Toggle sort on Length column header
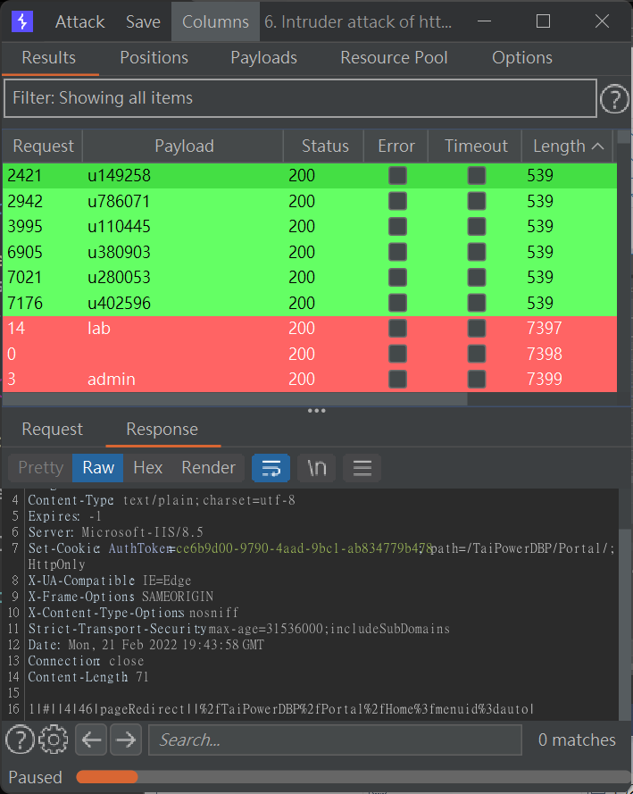The height and width of the screenshot is (794, 633). pyautogui.click(x=568, y=146)
